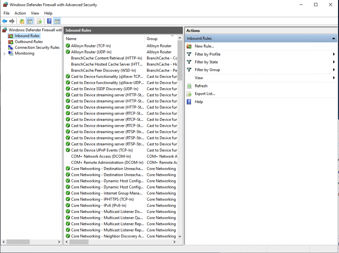Click the blue Help toolbar icon
The image size is (339, 253).
pos(49,21)
